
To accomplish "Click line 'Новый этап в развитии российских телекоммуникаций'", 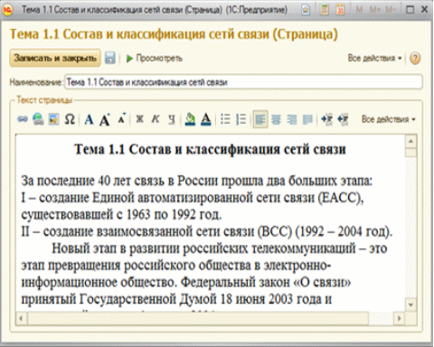I will (x=220, y=249).
